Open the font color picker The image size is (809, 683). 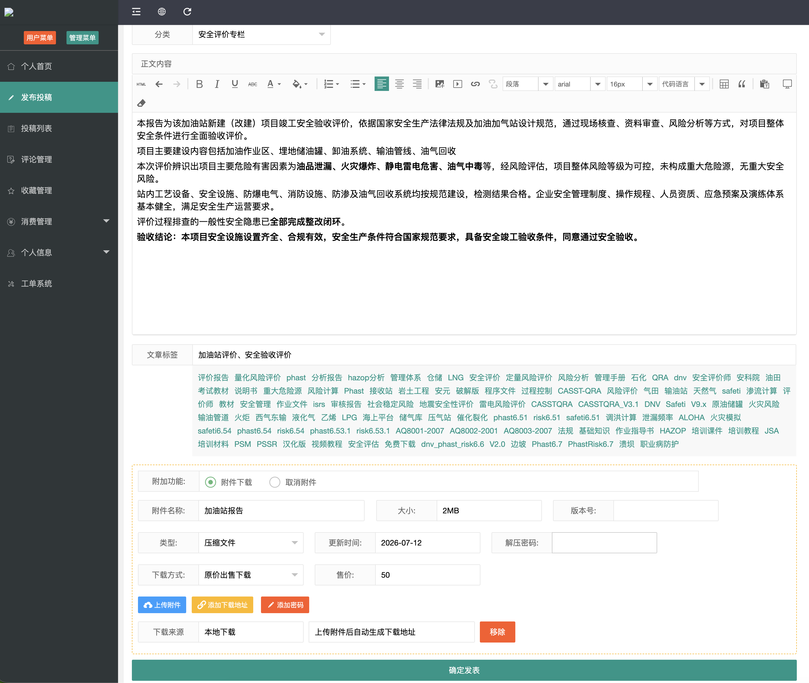tap(274, 84)
